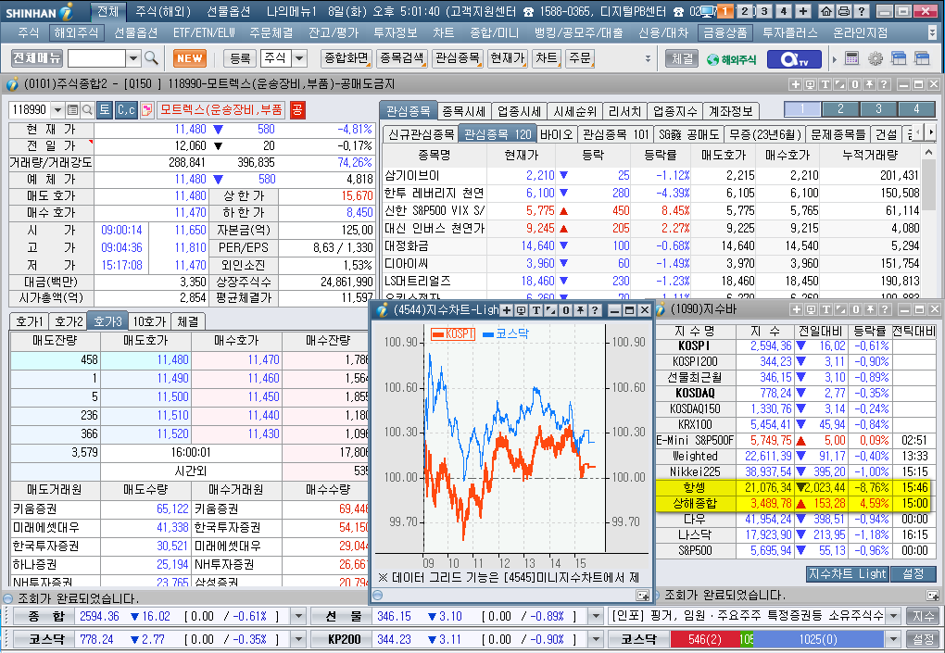Click the 삼기이브이 row in watchlist
Viewport: 945px width, 653px height.
click(x=651, y=176)
